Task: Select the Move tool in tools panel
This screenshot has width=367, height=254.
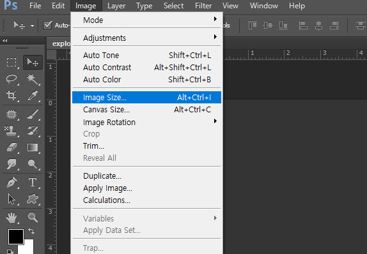Action: coord(33,63)
